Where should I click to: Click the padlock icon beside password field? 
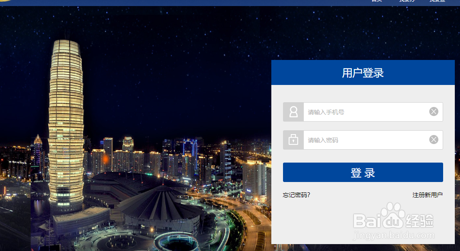point(293,140)
